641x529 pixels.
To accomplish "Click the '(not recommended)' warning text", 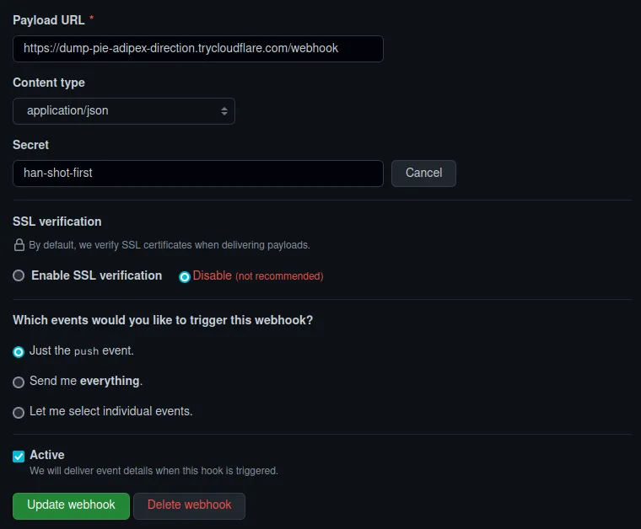I will (x=279, y=276).
